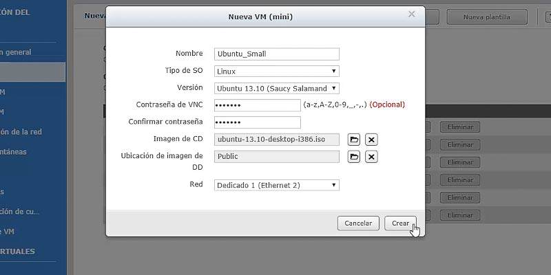The image size is (551, 275).
Task: Click the '(Opcional)' text label
Action: tap(387, 104)
